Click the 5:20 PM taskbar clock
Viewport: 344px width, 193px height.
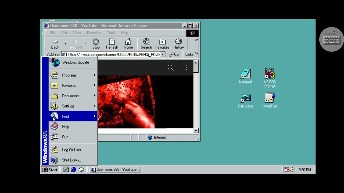click(x=304, y=170)
